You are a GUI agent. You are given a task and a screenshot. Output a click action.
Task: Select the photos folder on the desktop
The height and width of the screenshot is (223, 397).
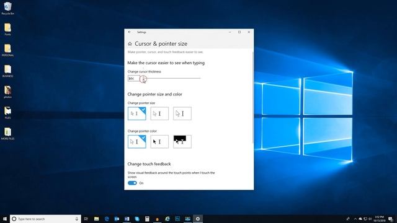click(x=7, y=92)
